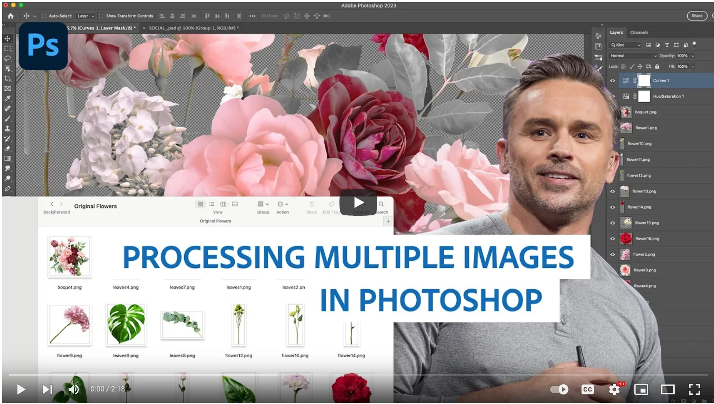714x404 pixels.
Task: Toggle YouTube autoplay switch
Action: point(559,389)
